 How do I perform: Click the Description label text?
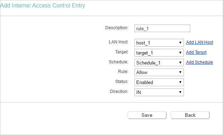click(117, 28)
